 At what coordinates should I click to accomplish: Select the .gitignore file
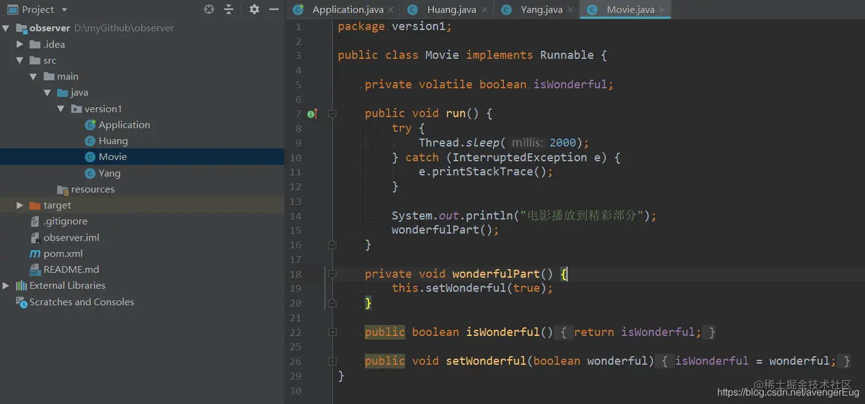[x=66, y=221]
